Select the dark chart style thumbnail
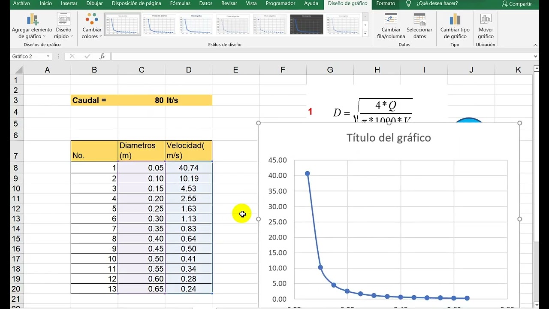Screen dimensions: 549x309 click(x=307, y=24)
